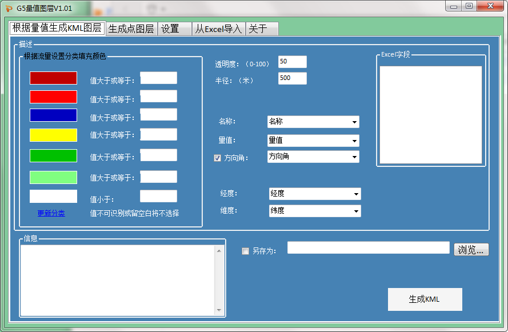Click the 生成KML button
Viewport: 508px width, 332px height.
tap(425, 299)
